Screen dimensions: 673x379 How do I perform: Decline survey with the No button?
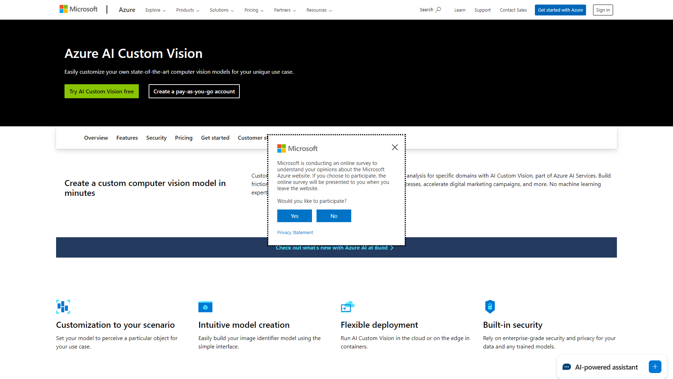click(x=334, y=216)
